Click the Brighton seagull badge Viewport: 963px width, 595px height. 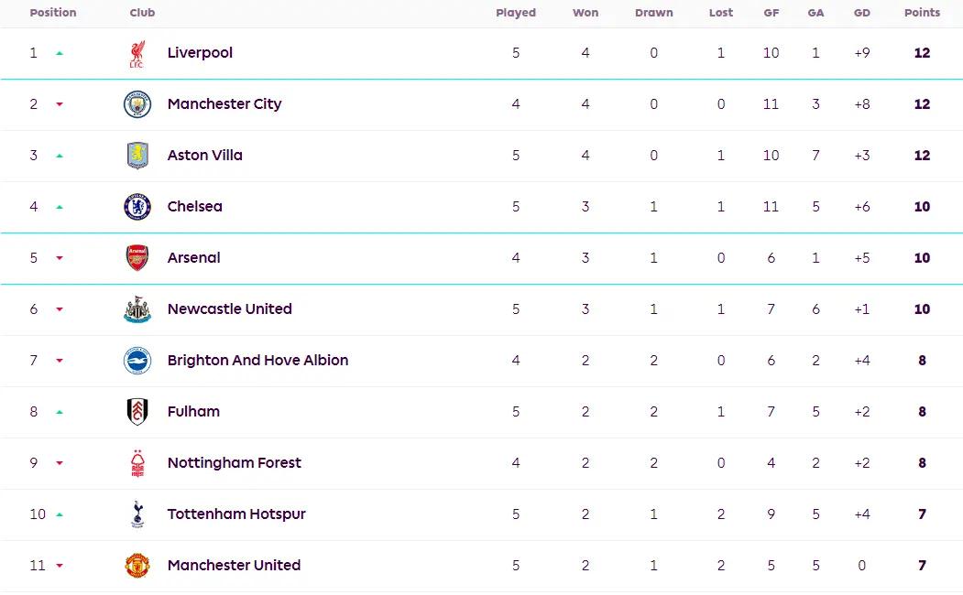click(137, 361)
